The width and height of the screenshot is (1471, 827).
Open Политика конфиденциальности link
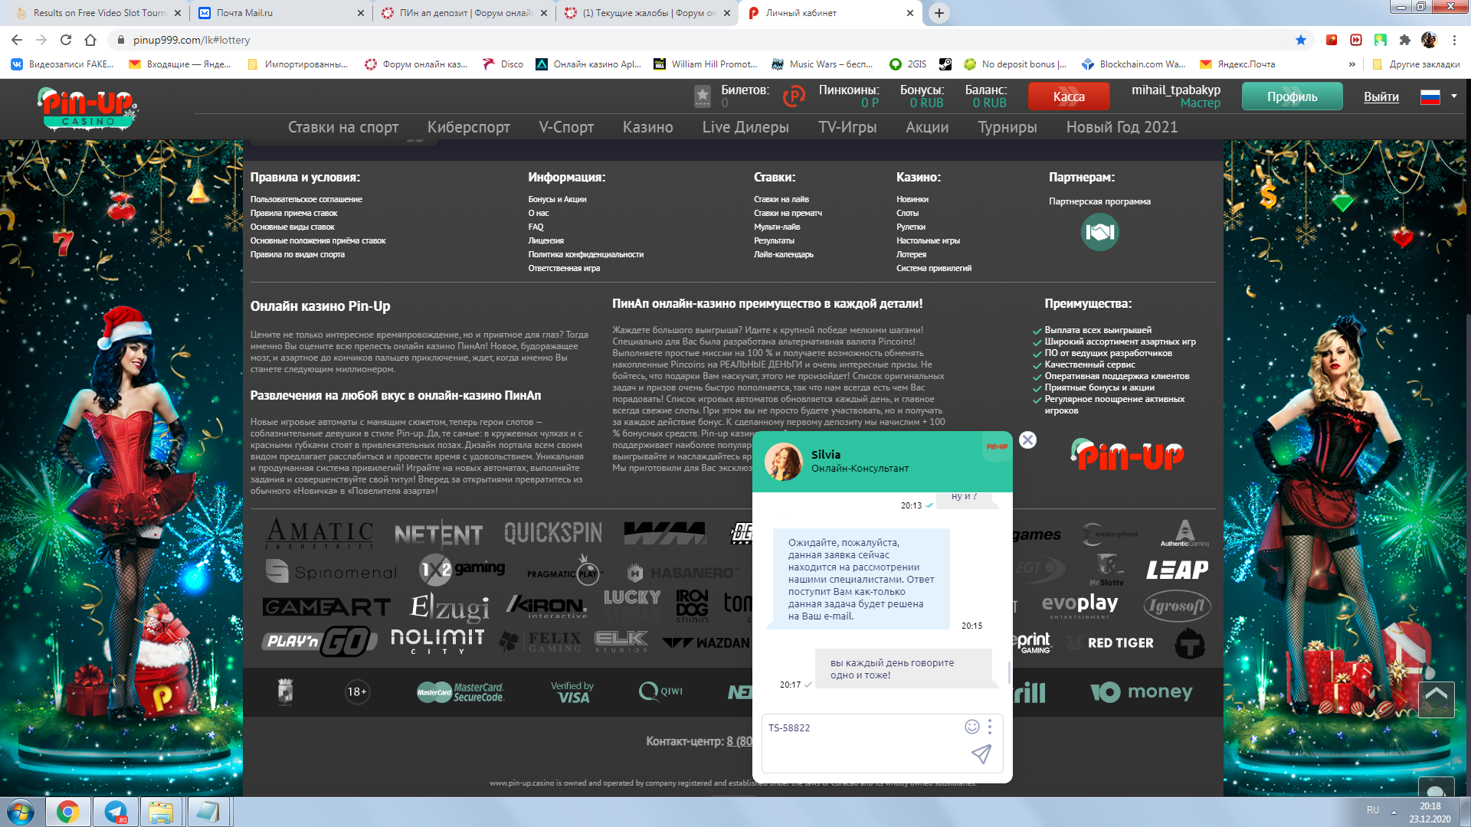(586, 254)
